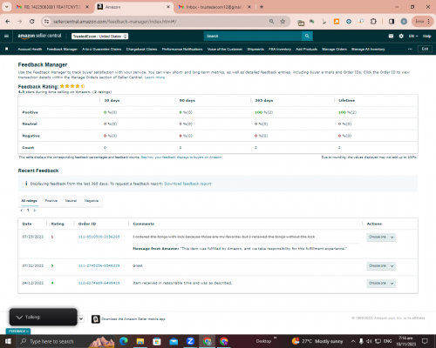Open the Extensions puzzle icon
The height and width of the screenshot is (348, 436).
pyautogui.click(x=373, y=22)
